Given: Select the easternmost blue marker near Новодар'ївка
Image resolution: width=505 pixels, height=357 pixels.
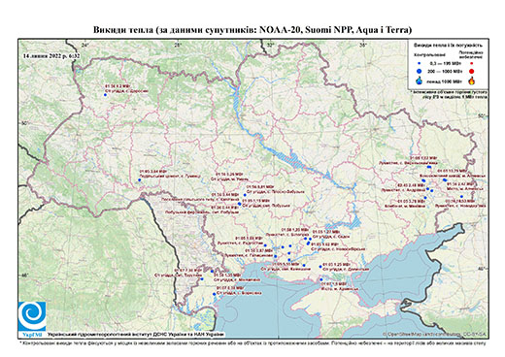Looking at the screenshot, I should click(461, 196).
